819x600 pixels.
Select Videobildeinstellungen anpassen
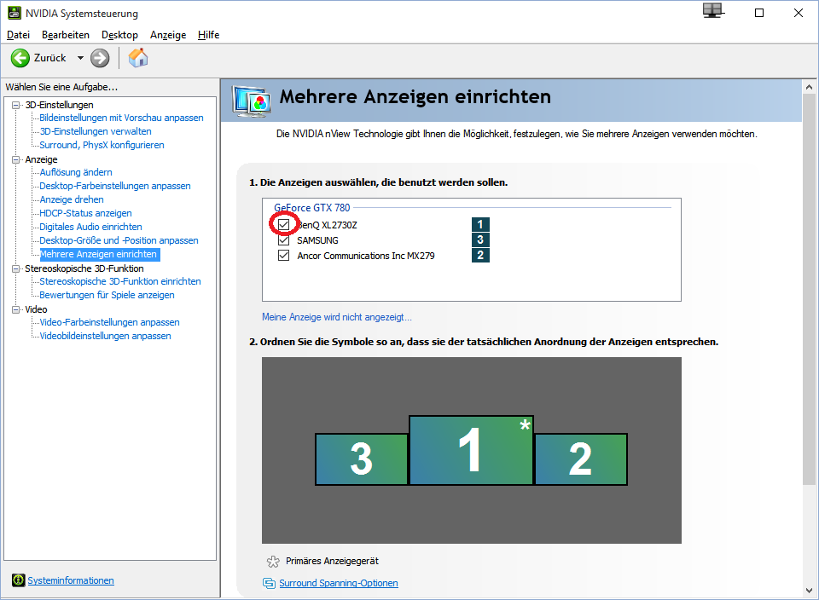tap(106, 336)
